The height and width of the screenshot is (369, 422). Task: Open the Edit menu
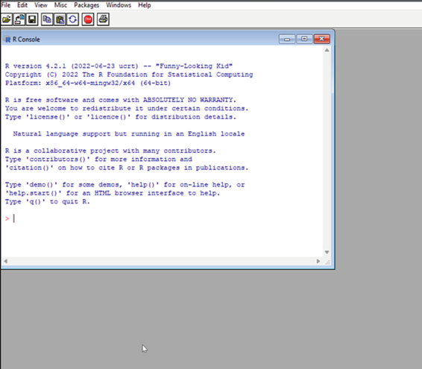22,5
